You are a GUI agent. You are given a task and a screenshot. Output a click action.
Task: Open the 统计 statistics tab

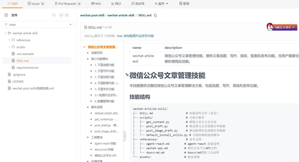pos(116,4)
